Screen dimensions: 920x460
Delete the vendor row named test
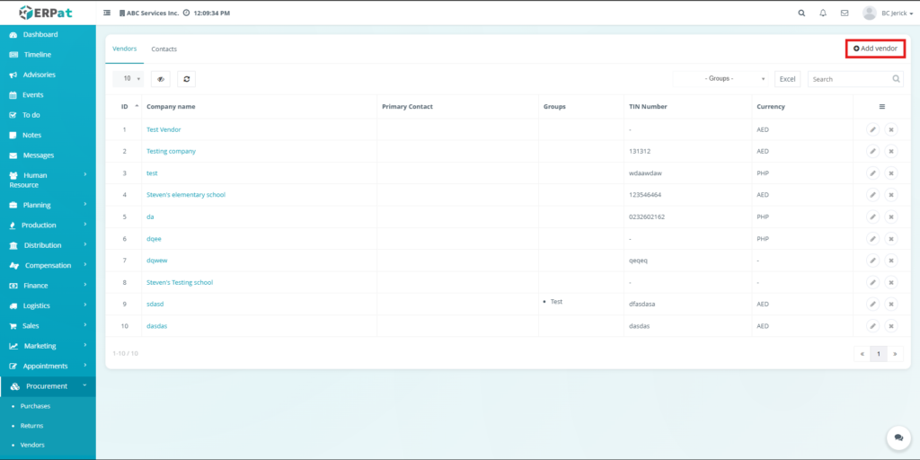pyautogui.click(x=890, y=173)
